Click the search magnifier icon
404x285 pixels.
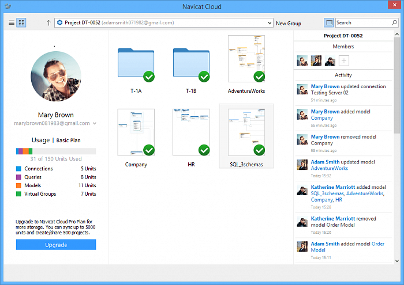[x=394, y=23]
